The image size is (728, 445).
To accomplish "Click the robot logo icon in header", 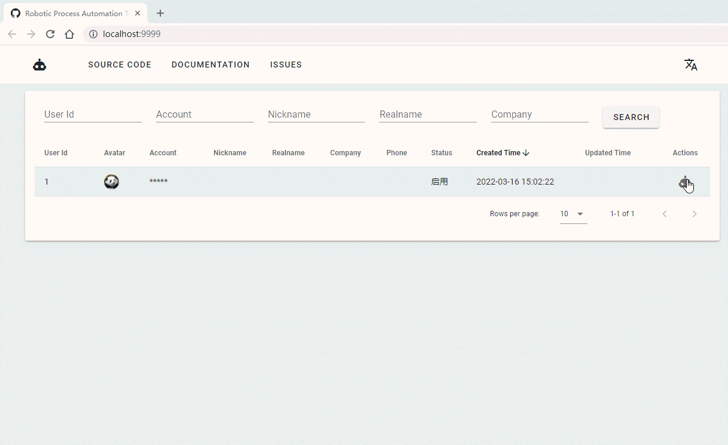I will (x=39, y=65).
